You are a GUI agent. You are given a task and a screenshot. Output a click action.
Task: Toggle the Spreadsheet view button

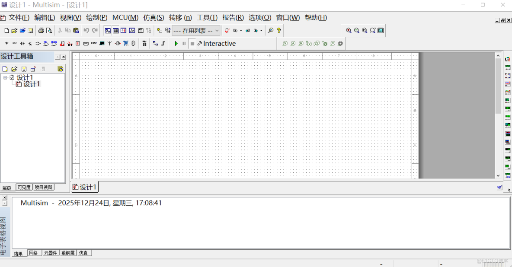point(115,30)
